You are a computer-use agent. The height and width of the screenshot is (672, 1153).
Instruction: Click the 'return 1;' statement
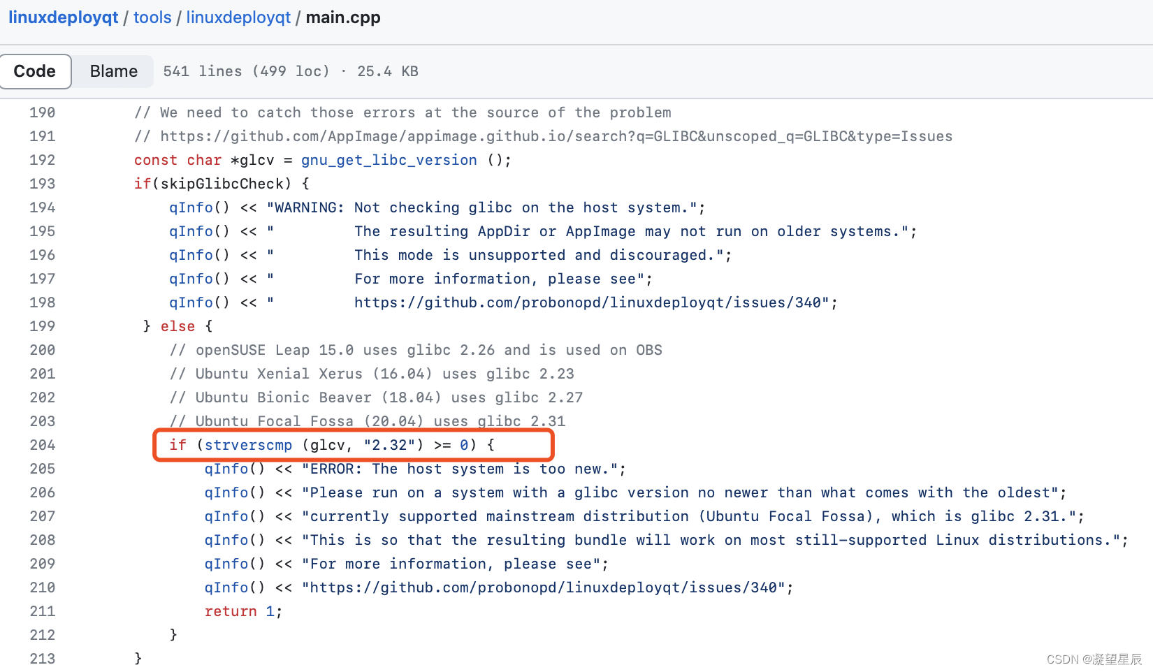(x=243, y=611)
